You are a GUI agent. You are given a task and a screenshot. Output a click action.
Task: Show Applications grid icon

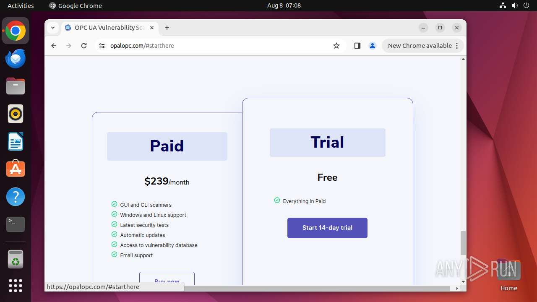(16, 286)
